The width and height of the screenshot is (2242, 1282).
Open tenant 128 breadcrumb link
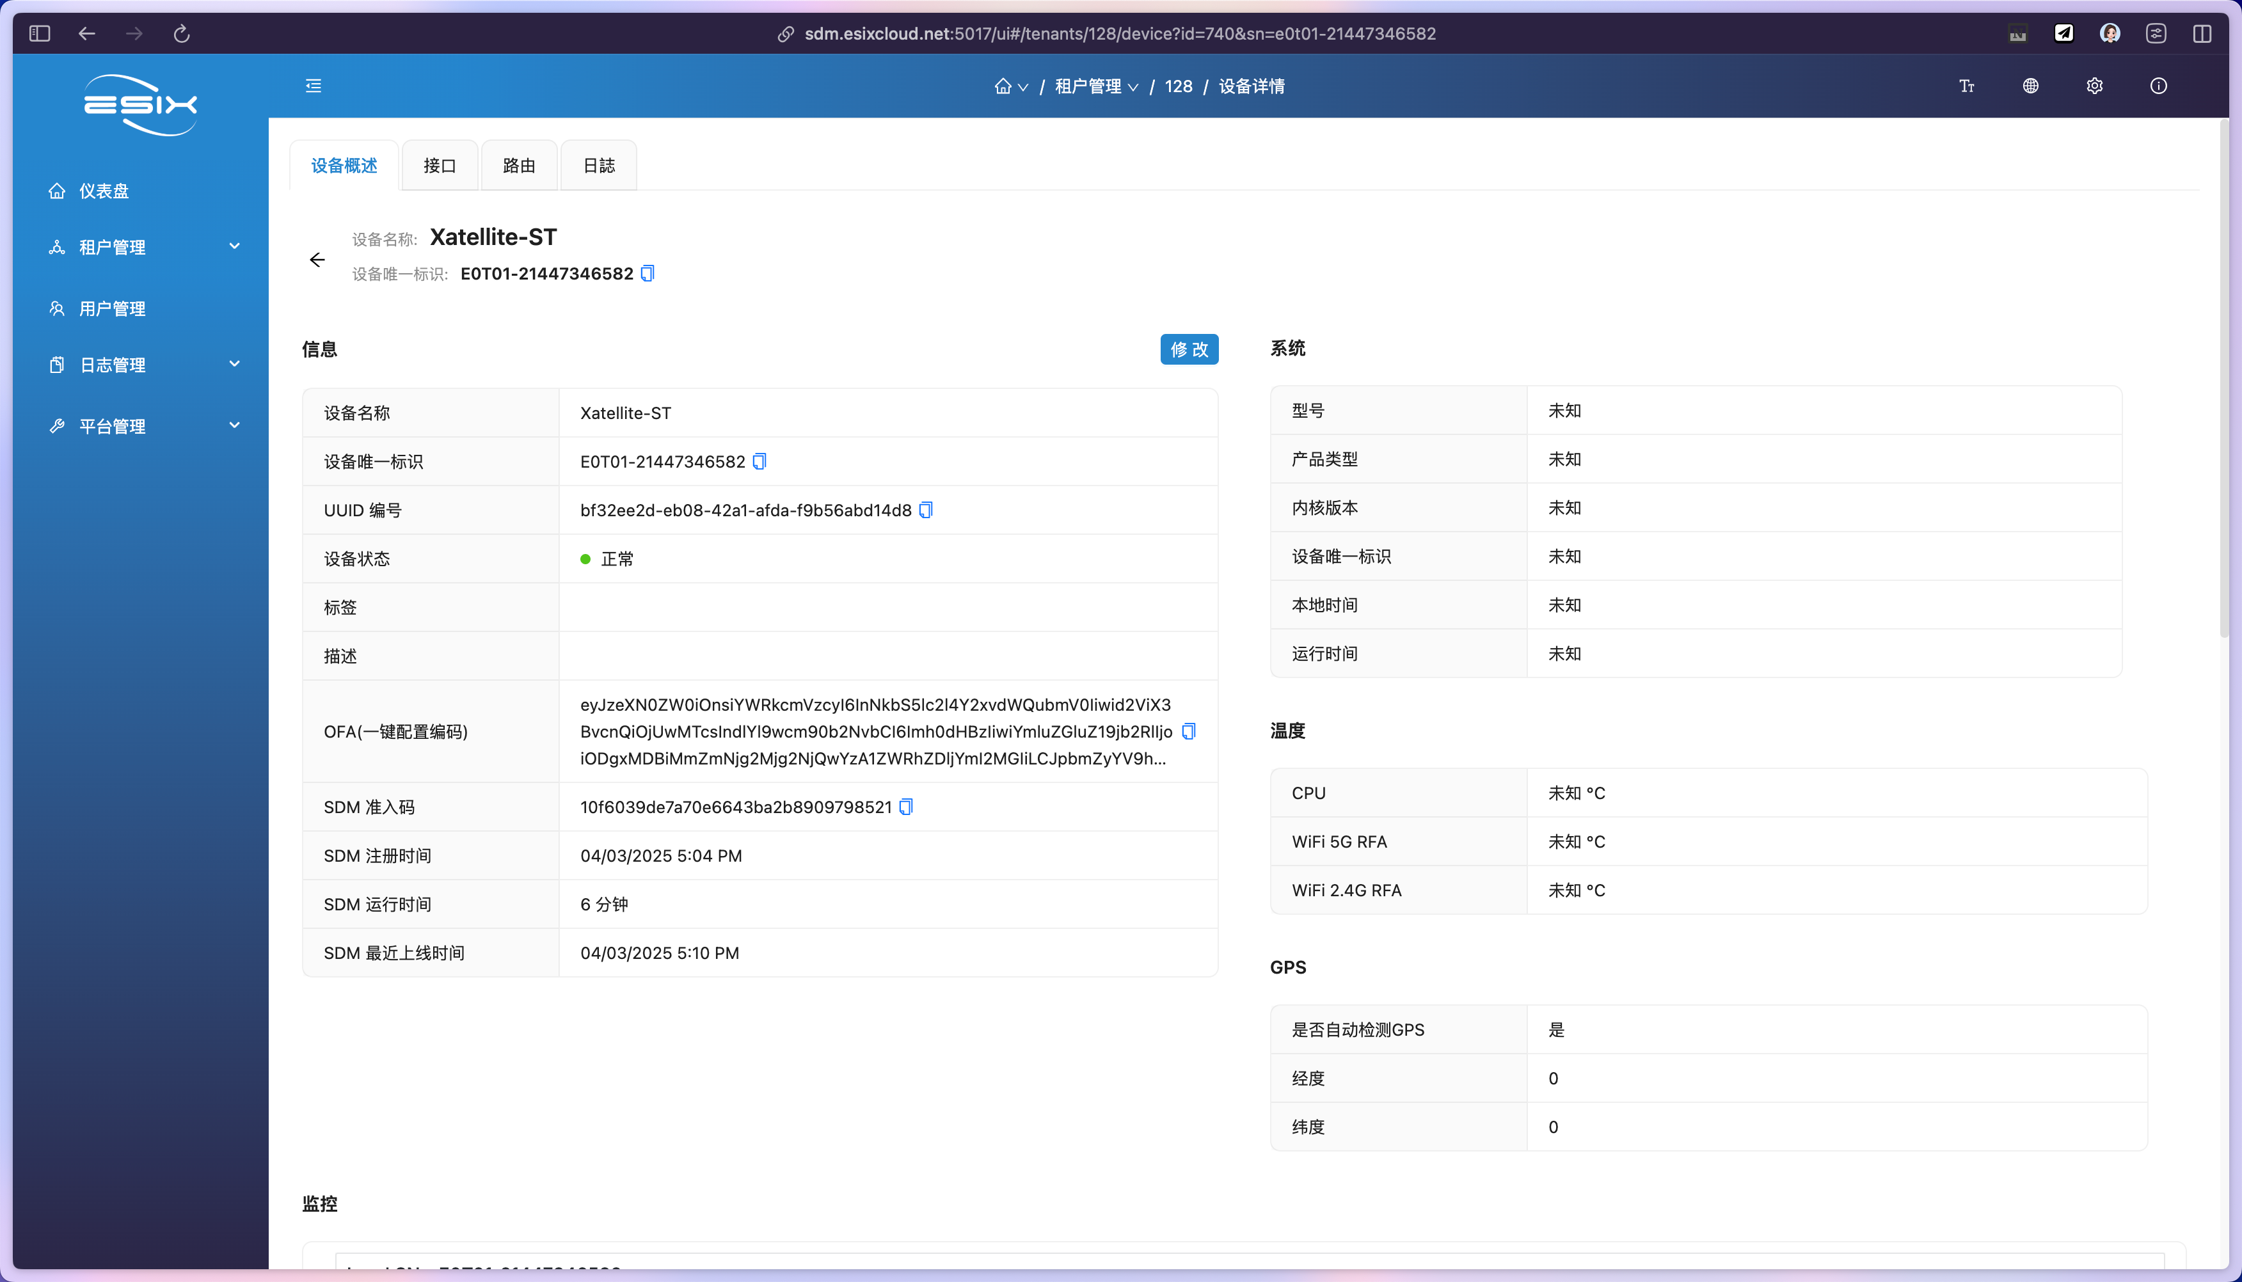tap(1178, 86)
